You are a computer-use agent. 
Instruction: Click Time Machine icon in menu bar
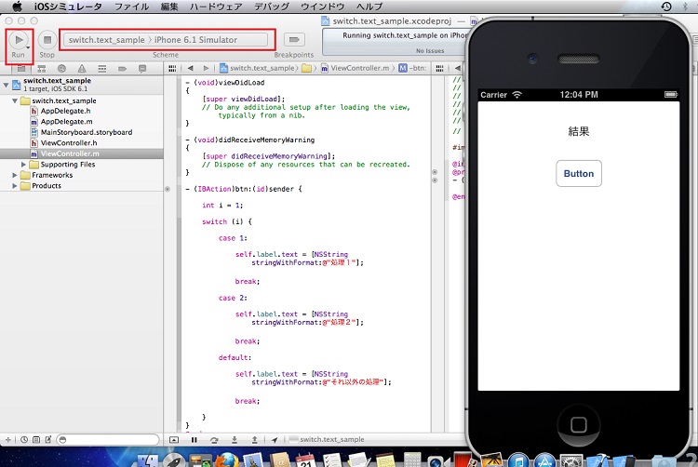(666, 7)
